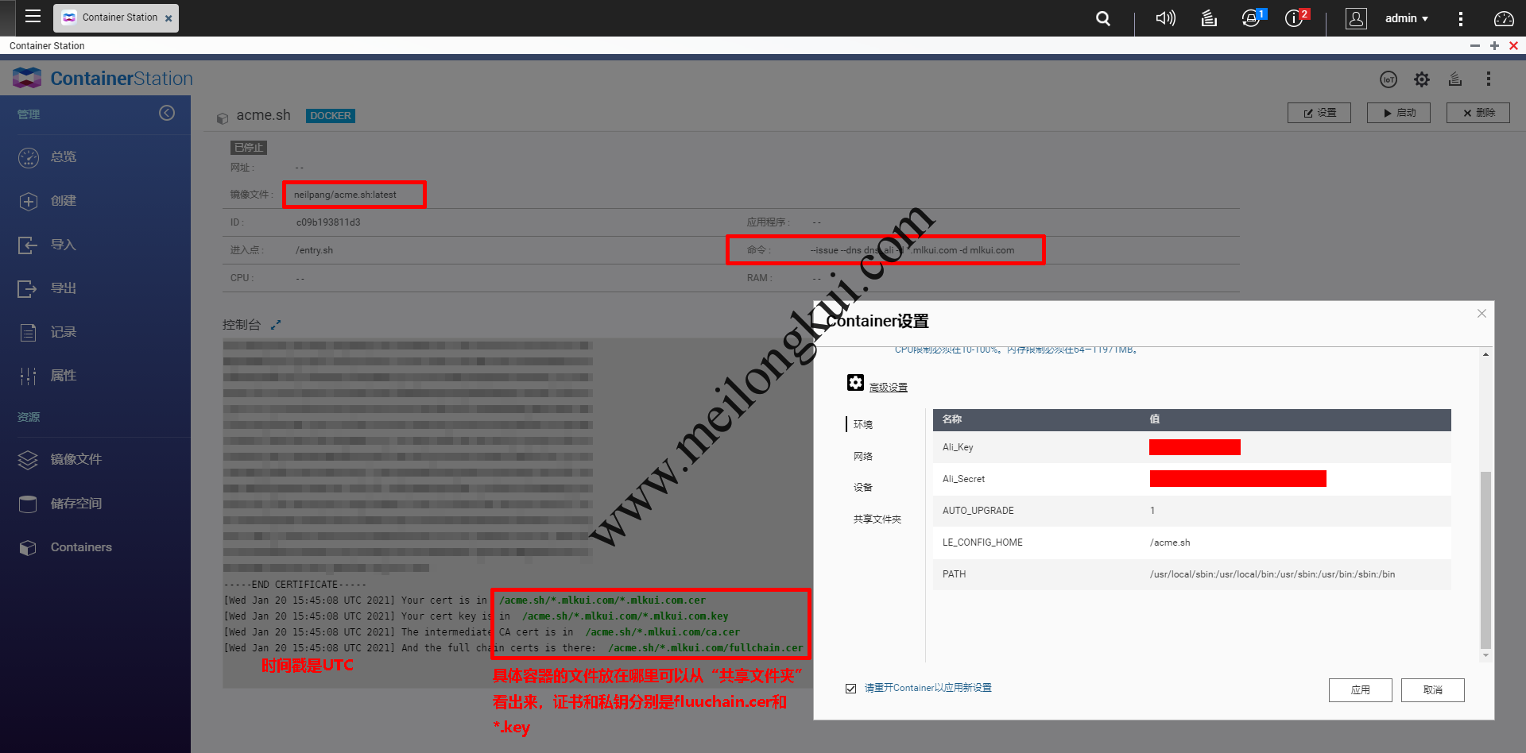The height and width of the screenshot is (753, 1526).
Task: Open the QTS more options dots
Action: 1460,18
